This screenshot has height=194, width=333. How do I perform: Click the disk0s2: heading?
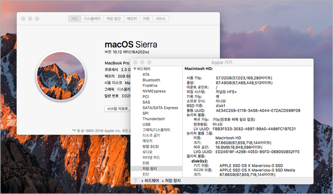click(x=199, y=161)
